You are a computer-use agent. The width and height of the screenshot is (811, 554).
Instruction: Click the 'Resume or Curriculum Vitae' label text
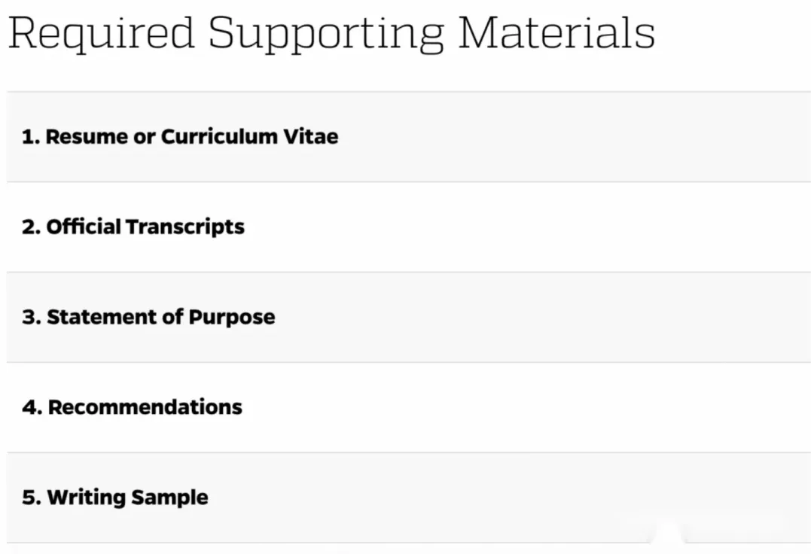point(192,137)
